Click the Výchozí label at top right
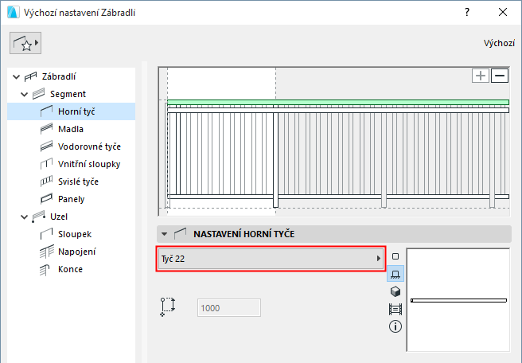The height and width of the screenshot is (363, 522). [x=499, y=43]
